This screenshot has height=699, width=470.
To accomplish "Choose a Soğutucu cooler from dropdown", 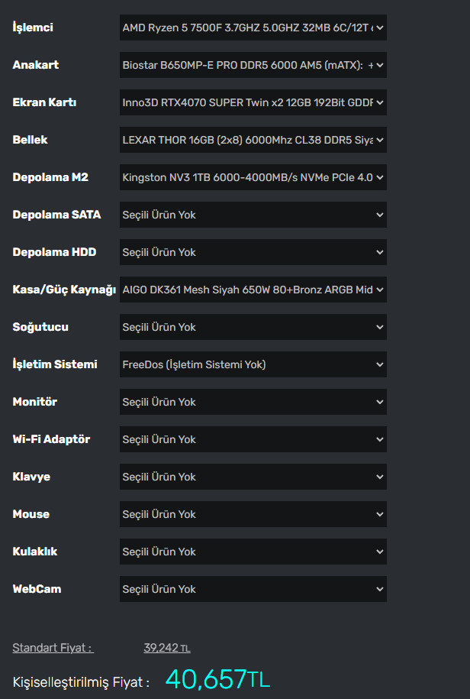I will pyautogui.click(x=253, y=328).
